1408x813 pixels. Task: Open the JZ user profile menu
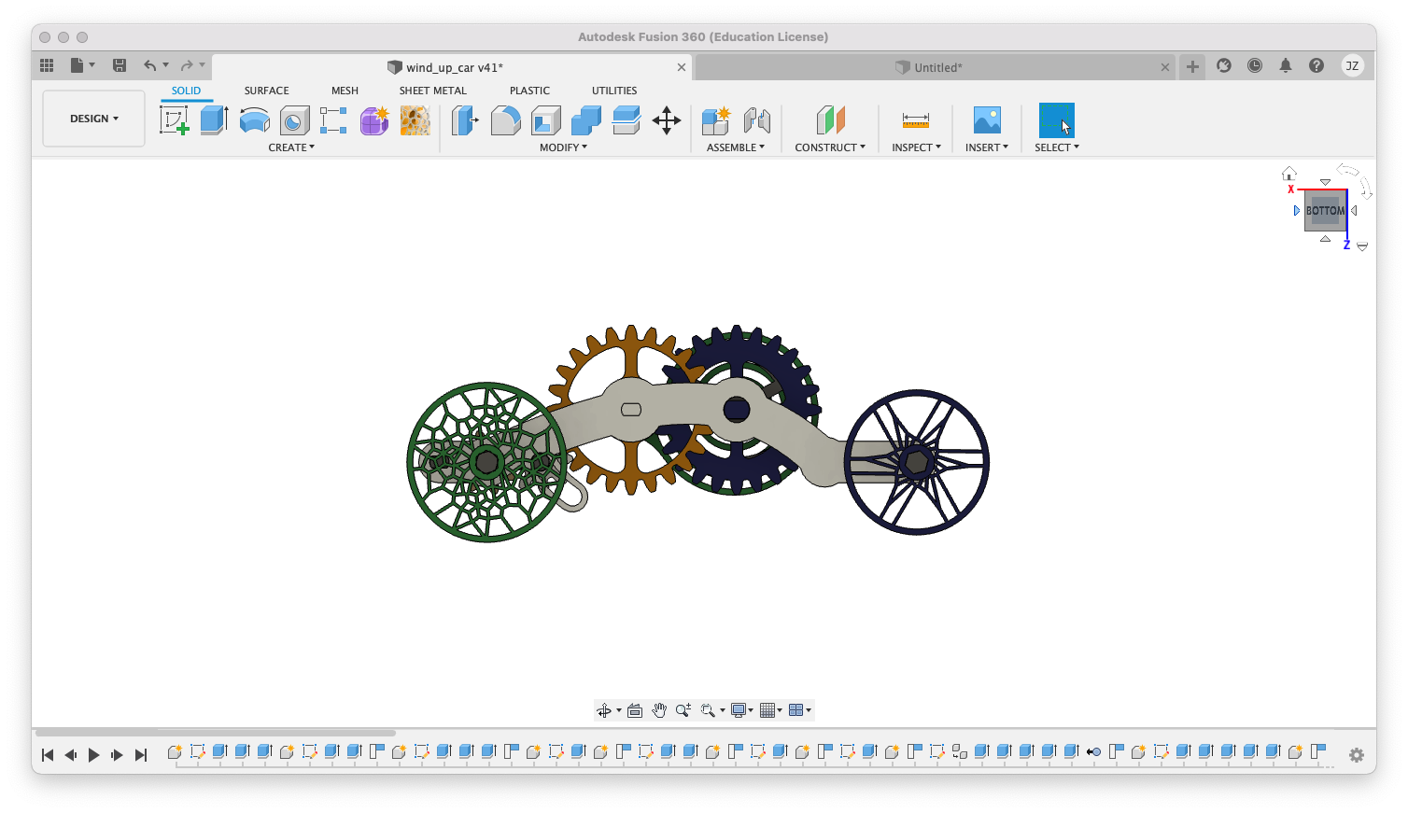(x=1352, y=65)
